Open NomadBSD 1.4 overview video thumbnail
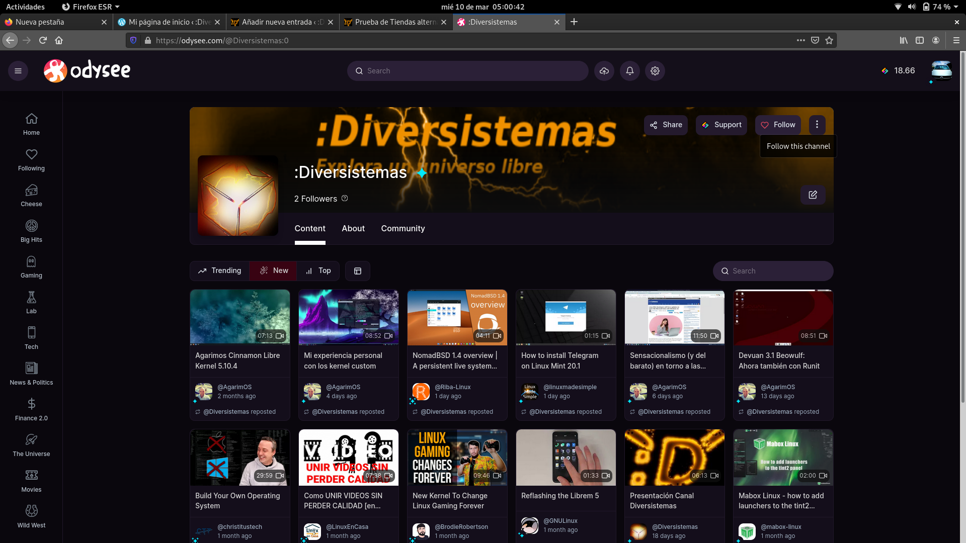The width and height of the screenshot is (966, 543). tap(457, 317)
